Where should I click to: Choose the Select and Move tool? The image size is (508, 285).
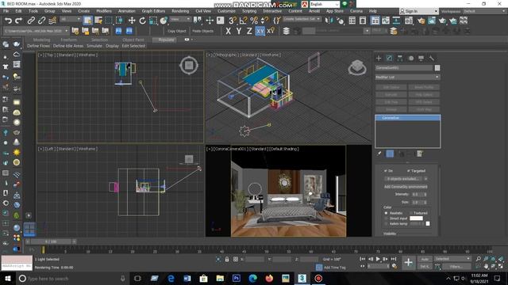point(132,21)
